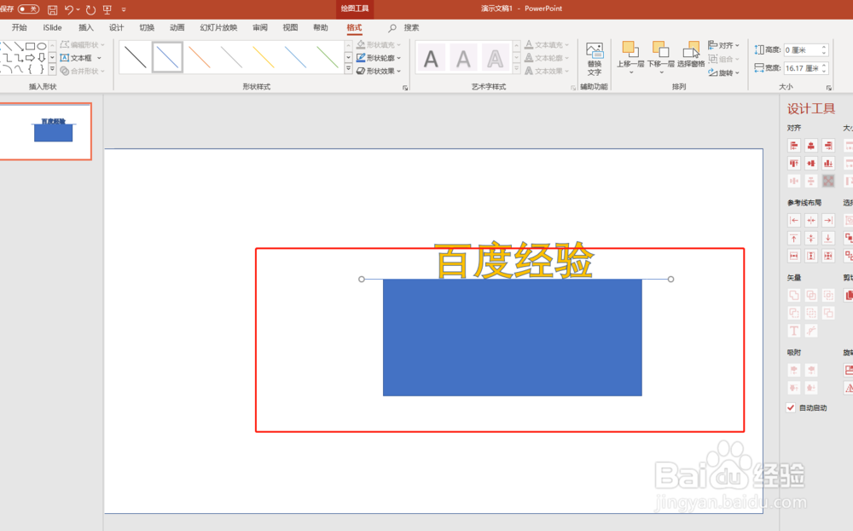Image resolution: width=853 pixels, height=531 pixels.
Task: Select the right arrow shape
Action: click(30, 58)
